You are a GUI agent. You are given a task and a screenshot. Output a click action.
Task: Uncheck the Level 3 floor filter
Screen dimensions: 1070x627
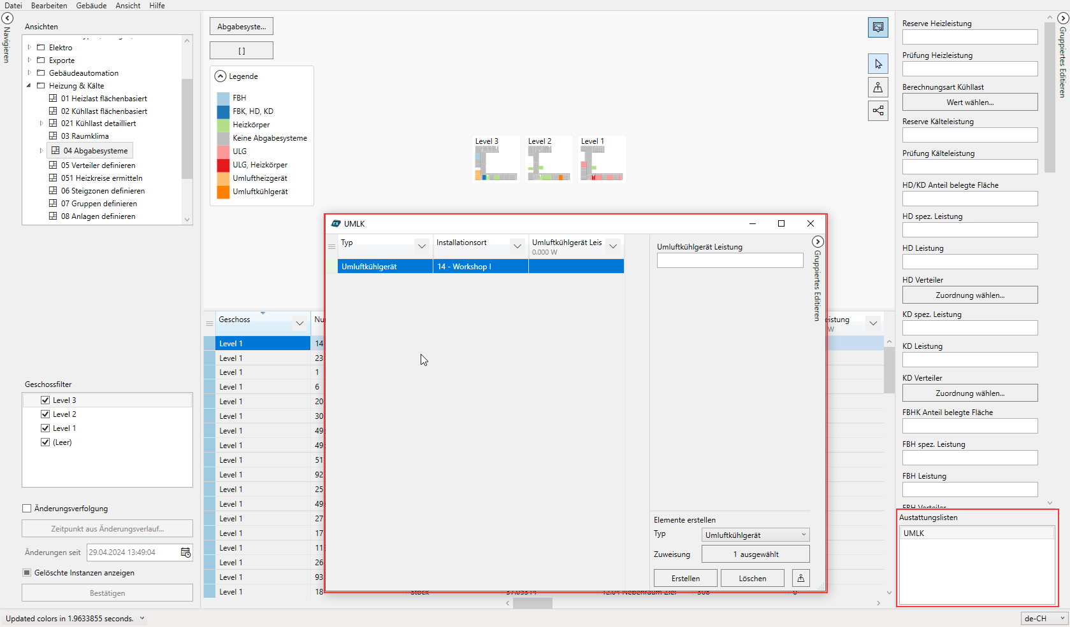[45, 400]
